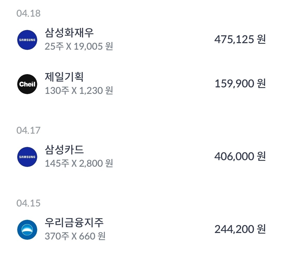Tap the 406,000 원 total amount
The image size is (281, 259).
(x=240, y=157)
